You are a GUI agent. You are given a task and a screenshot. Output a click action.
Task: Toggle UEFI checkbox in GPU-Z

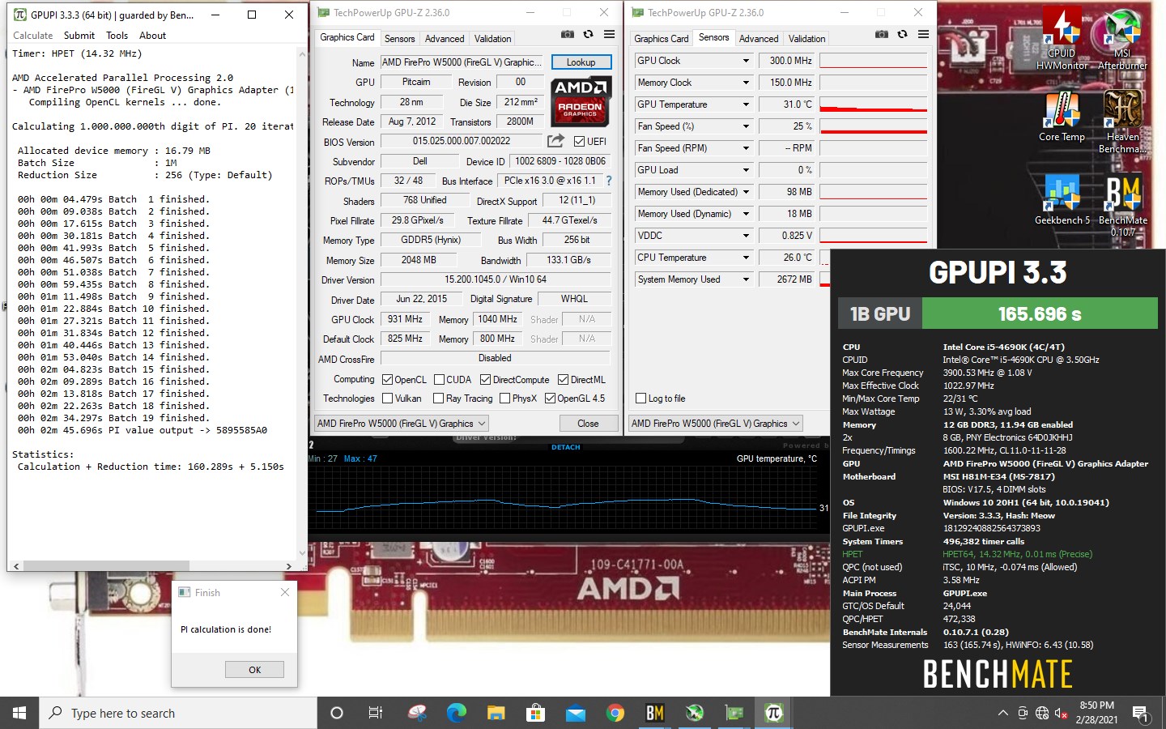point(579,141)
